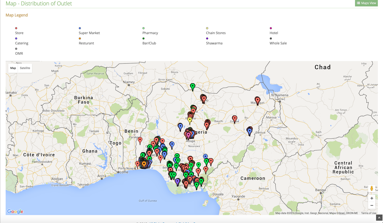Click the orange restaurant marker on coast
Image resolution: width=383 pixels, height=223 pixels.
(144, 164)
